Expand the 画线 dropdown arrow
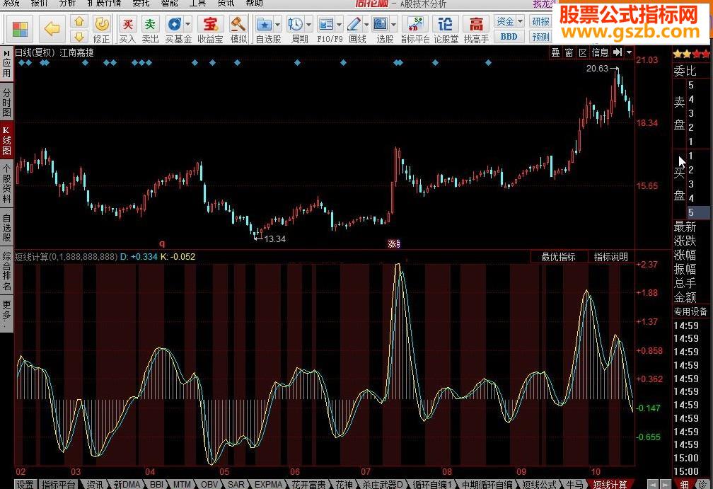This screenshot has height=489, width=713. pyautogui.click(x=366, y=24)
